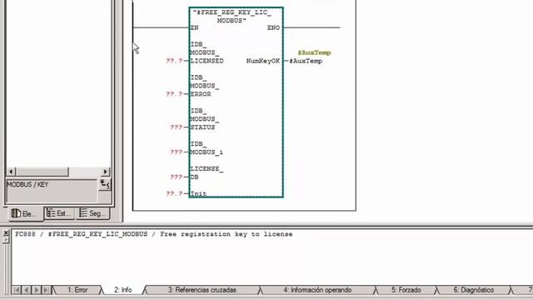The width and height of the screenshot is (533, 300).
Task: Click the IDB_MODBUS_STATUS parameter label
Action: point(204,118)
